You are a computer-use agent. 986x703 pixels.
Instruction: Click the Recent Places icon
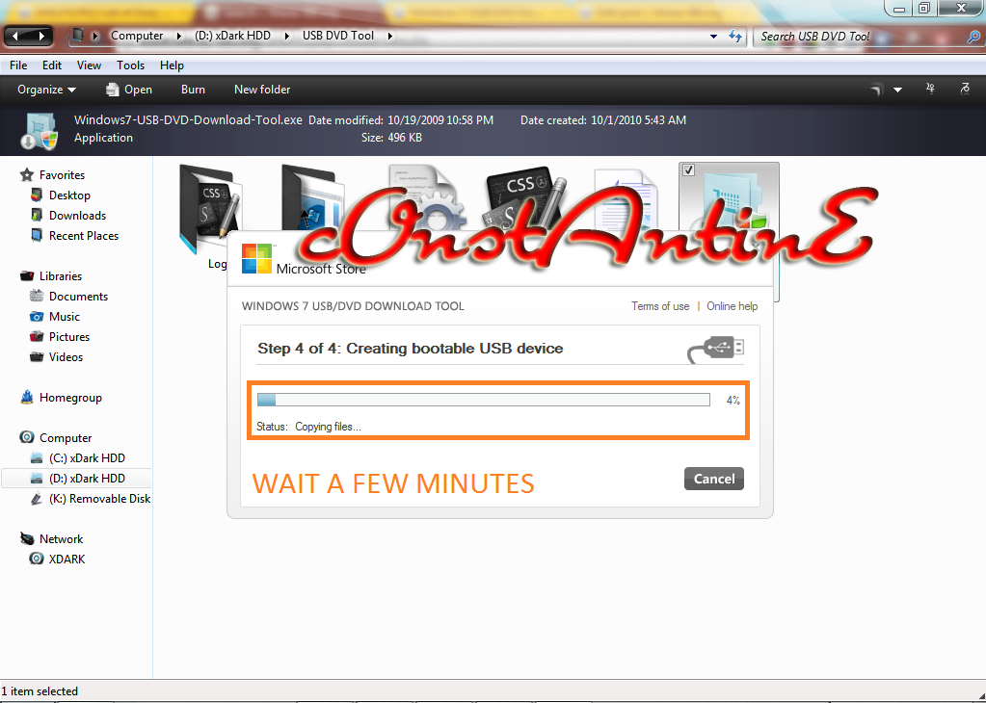pos(37,235)
